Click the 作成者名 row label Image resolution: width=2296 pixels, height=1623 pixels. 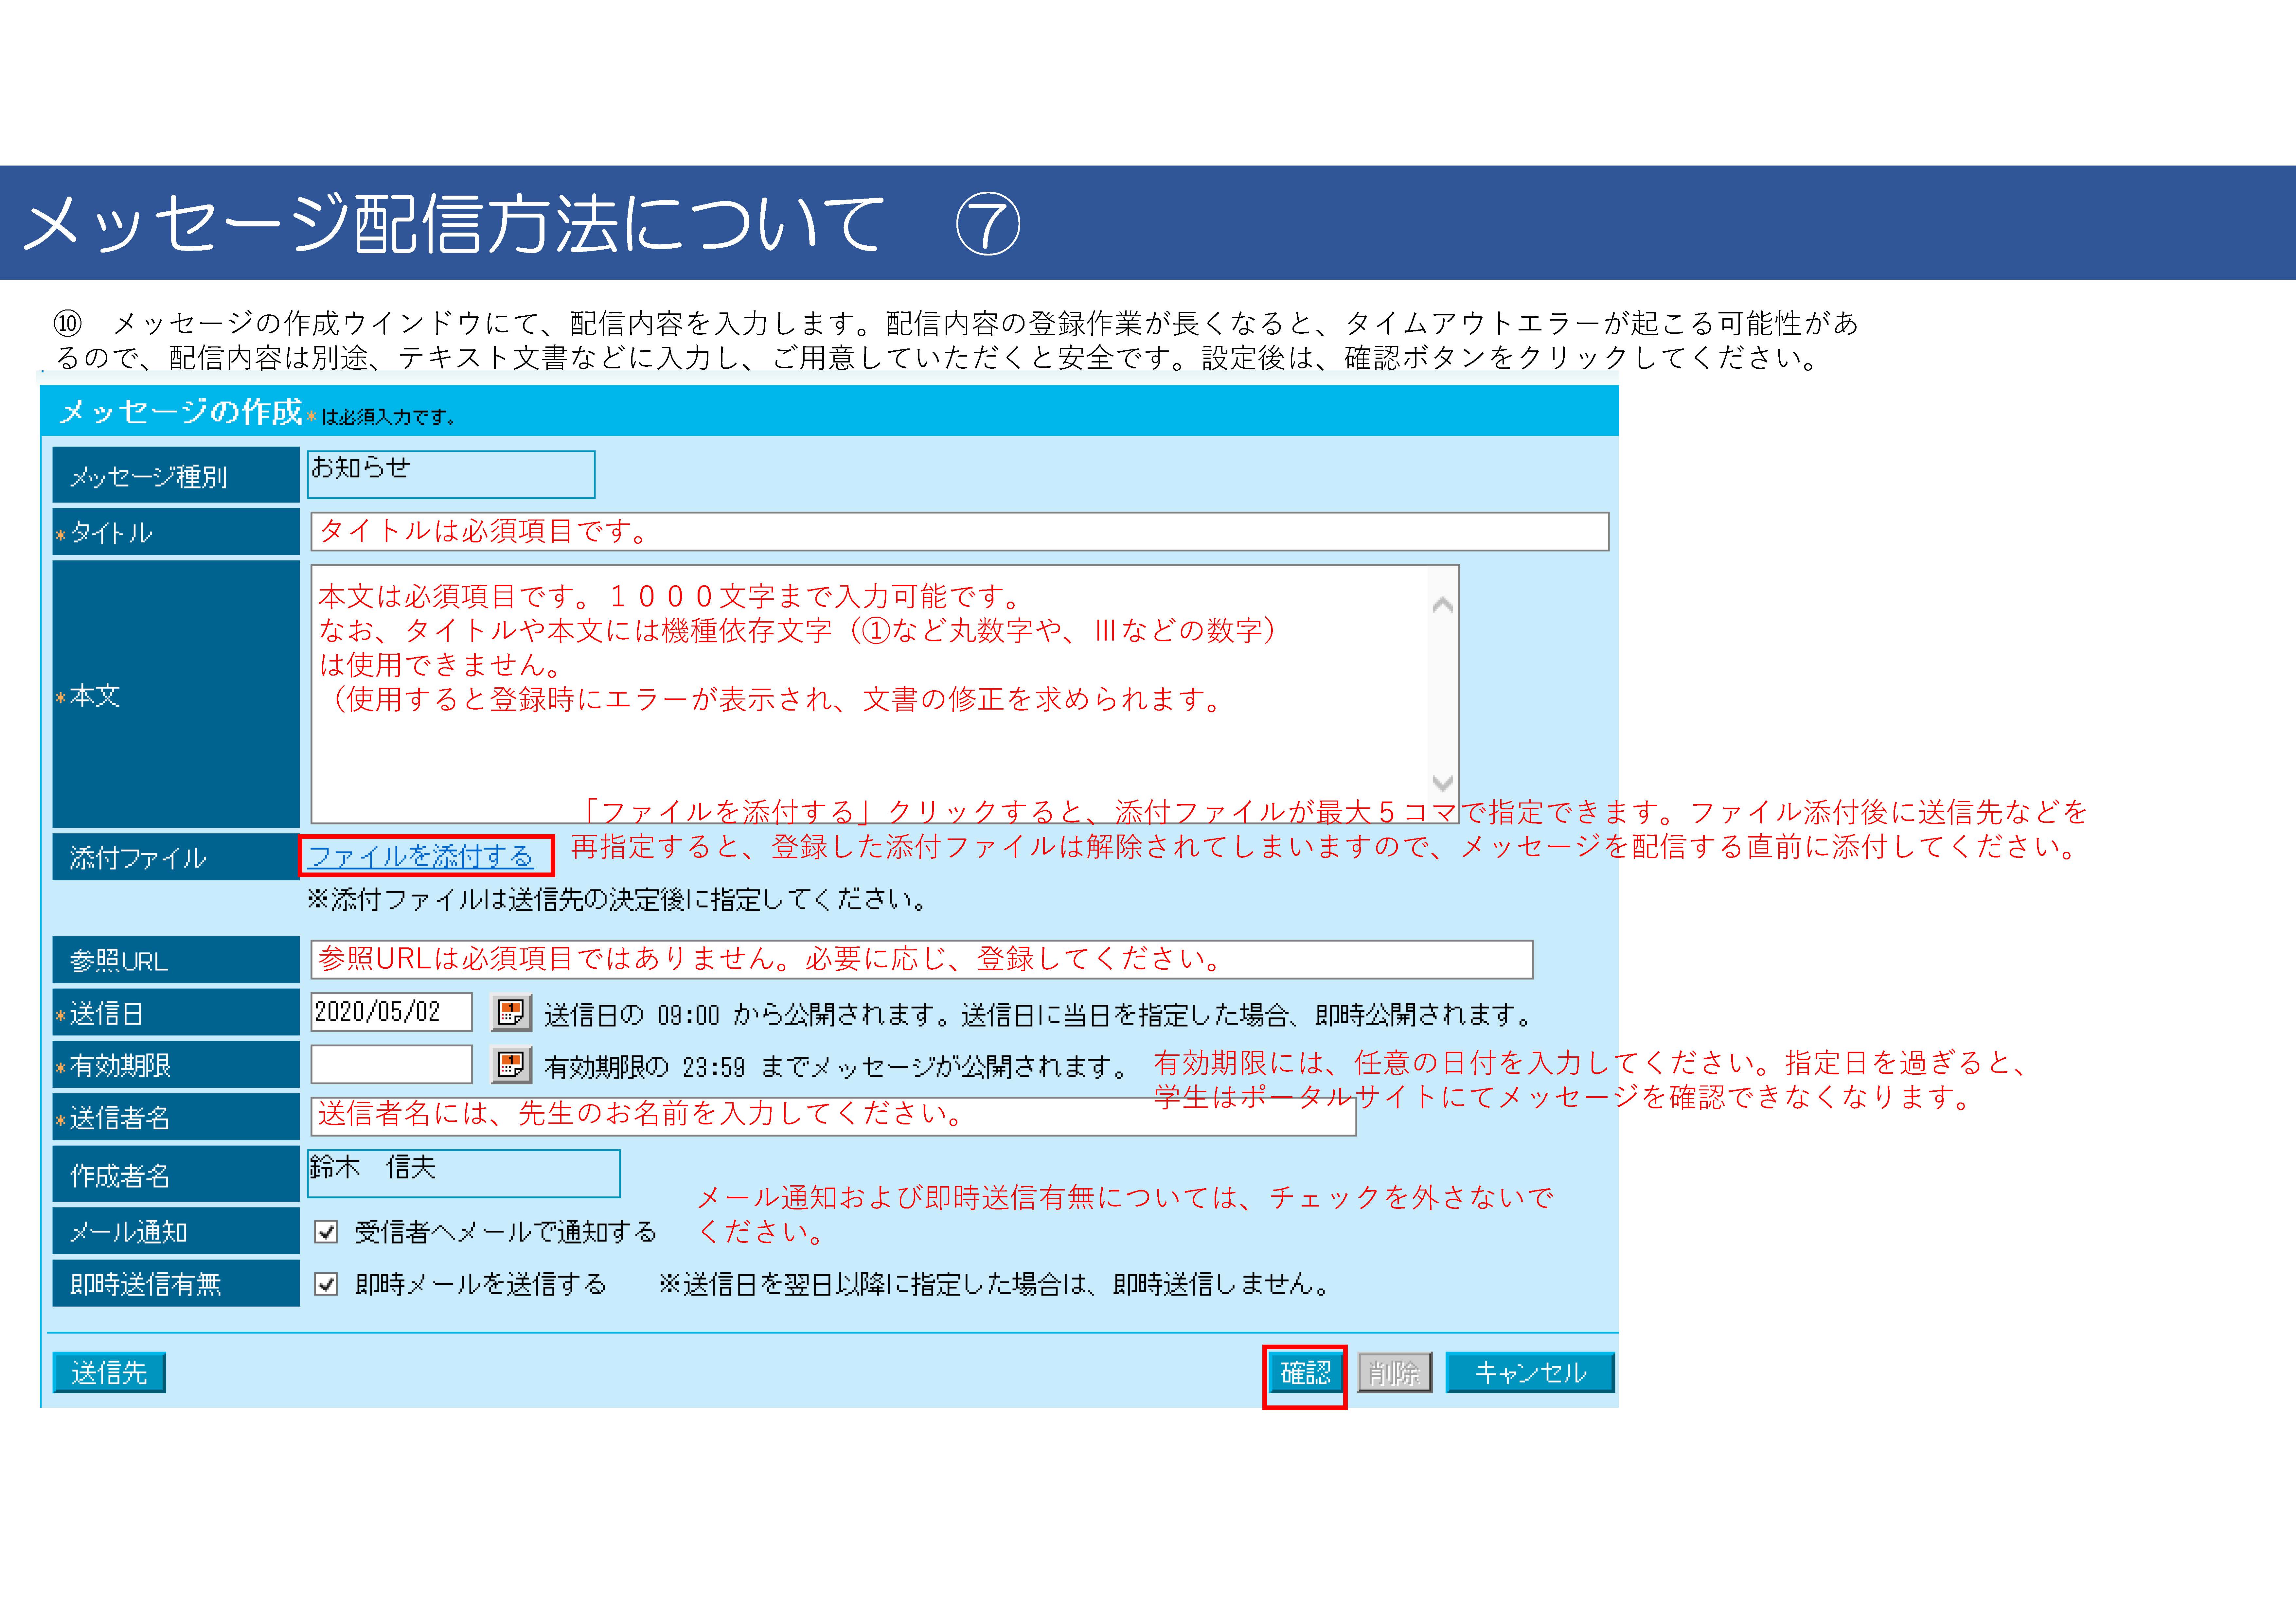[176, 1174]
